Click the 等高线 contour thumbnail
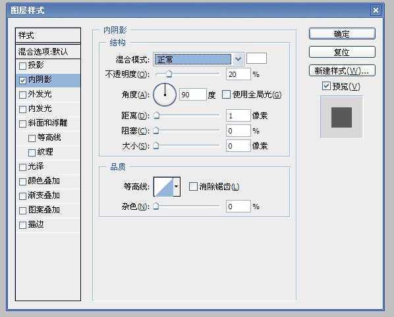 tap(163, 187)
